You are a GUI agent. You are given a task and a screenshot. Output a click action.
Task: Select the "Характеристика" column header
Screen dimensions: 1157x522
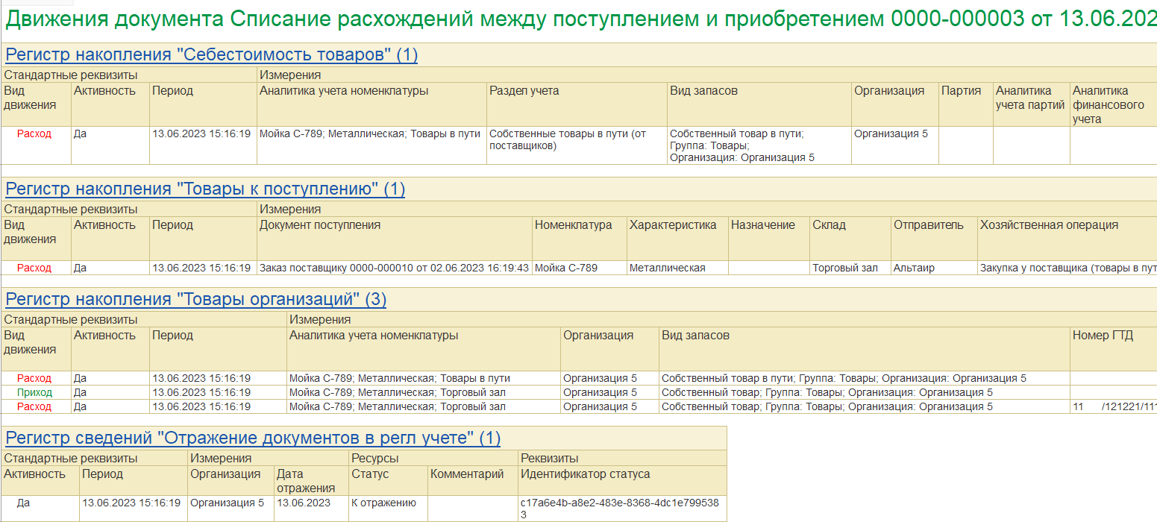point(677,238)
